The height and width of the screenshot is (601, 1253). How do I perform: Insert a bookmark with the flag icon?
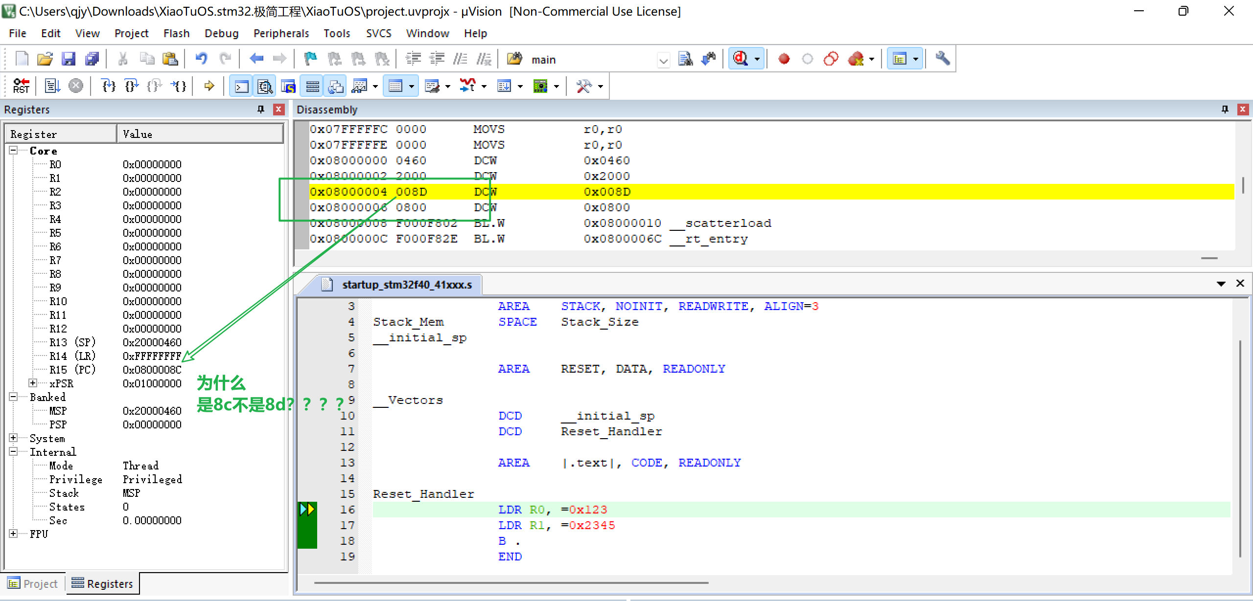[310, 59]
